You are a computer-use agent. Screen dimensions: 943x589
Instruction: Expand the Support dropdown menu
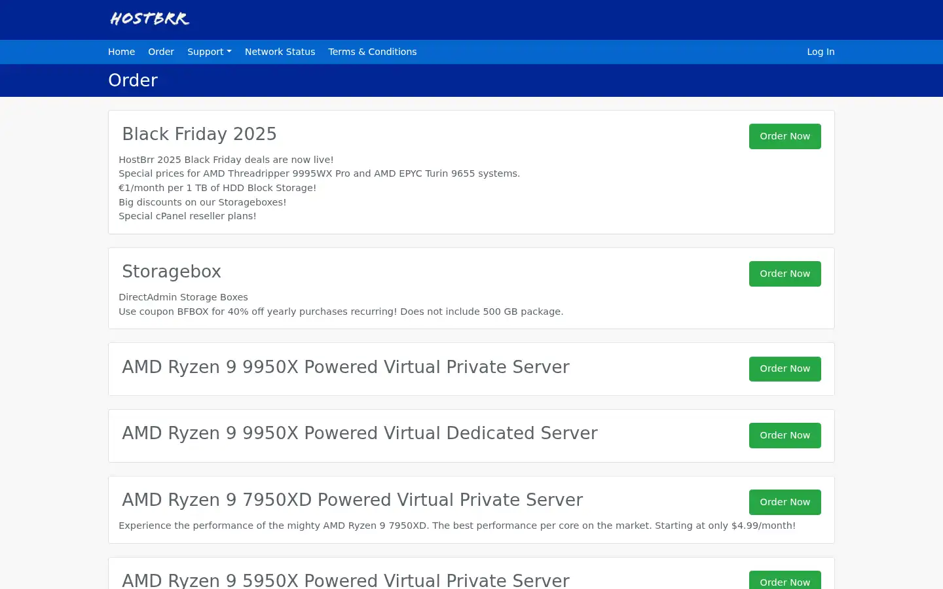pos(210,52)
